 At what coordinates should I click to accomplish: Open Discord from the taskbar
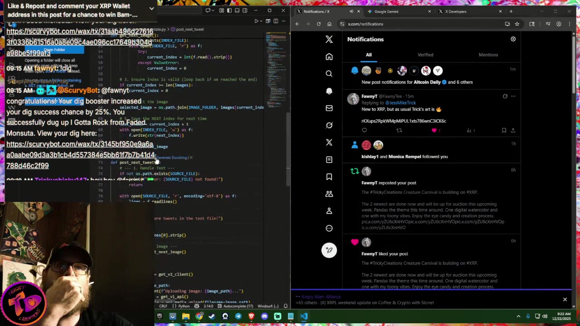(265, 316)
